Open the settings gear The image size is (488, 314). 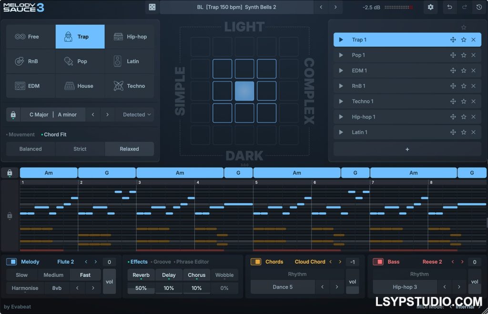click(x=430, y=7)
